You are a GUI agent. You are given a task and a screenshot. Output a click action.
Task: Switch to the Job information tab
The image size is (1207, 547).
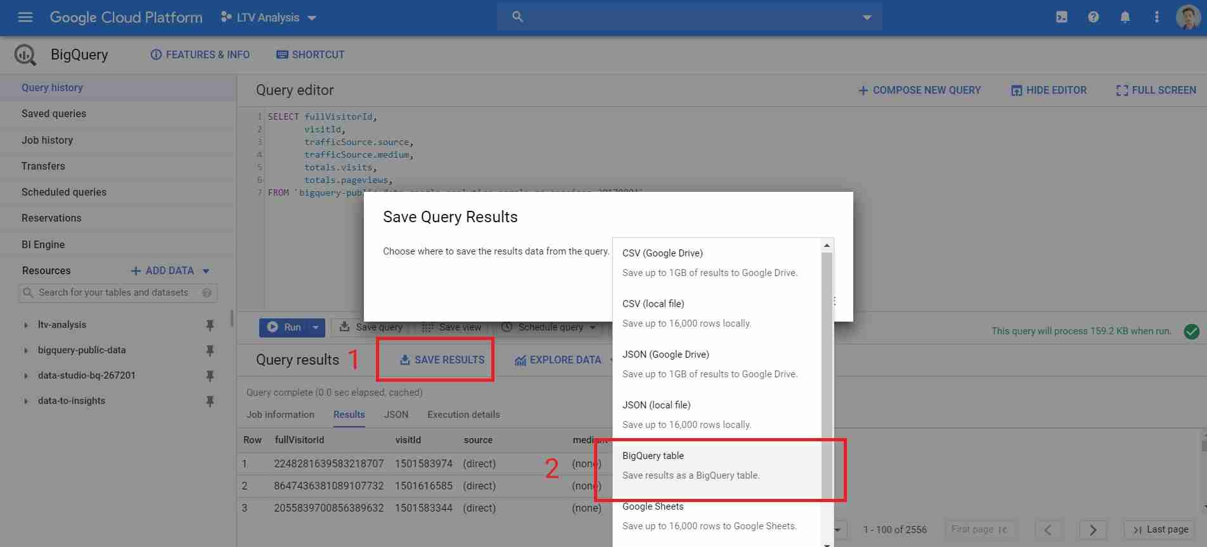(x=280, y=415)
